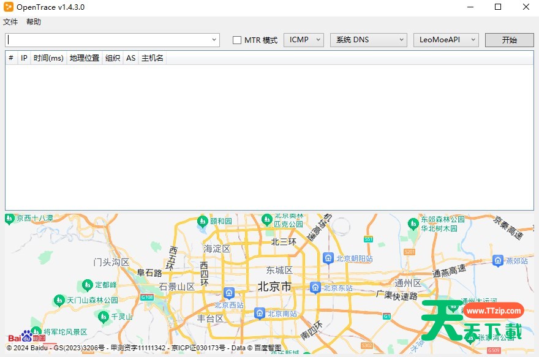Enable MTR 模式 checkbox

[236, 39]
